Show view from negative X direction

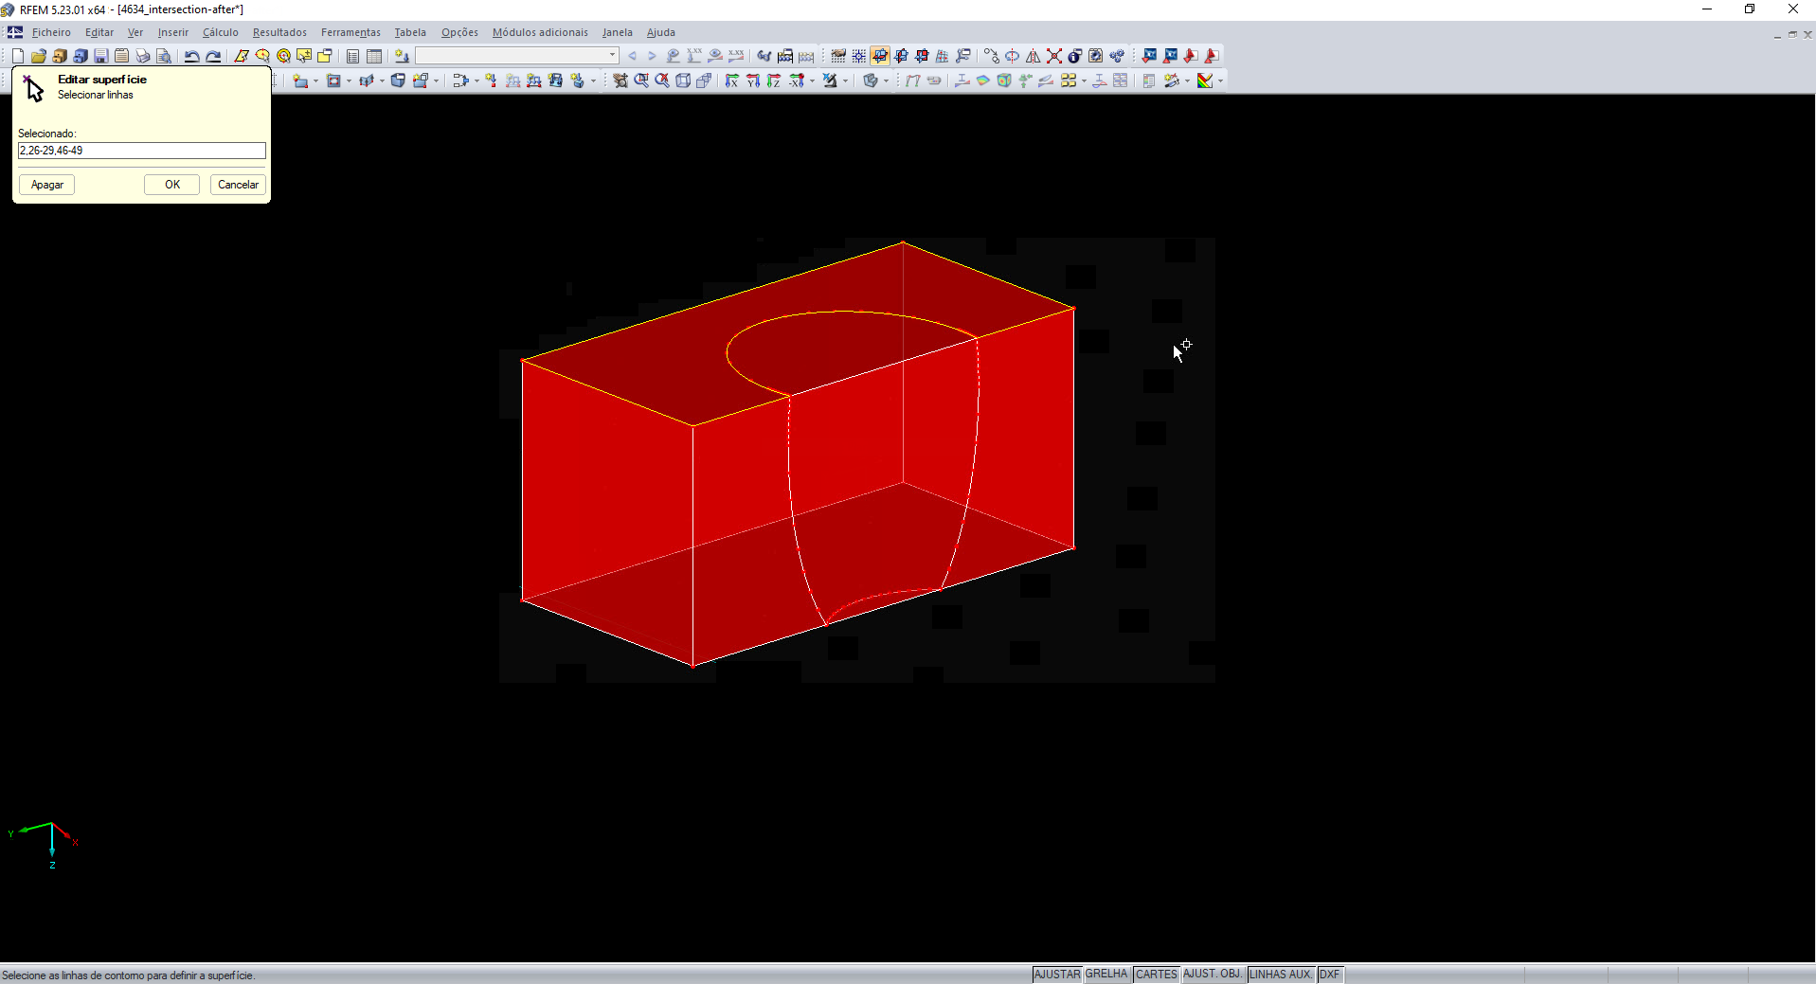(797, 81)
